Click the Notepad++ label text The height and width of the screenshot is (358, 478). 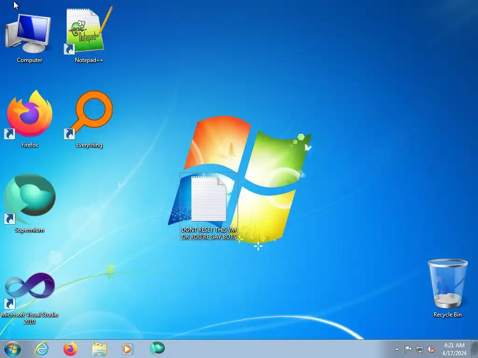click(x=89, y=60)
